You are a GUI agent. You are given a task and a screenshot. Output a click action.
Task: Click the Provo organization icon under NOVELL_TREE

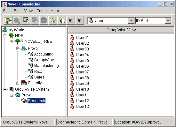pos(24,48)
